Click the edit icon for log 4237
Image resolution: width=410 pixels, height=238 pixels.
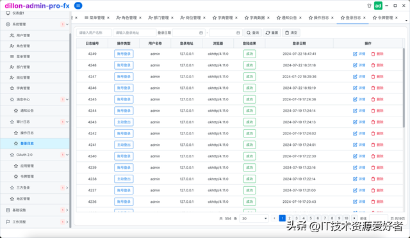[355, 190]
